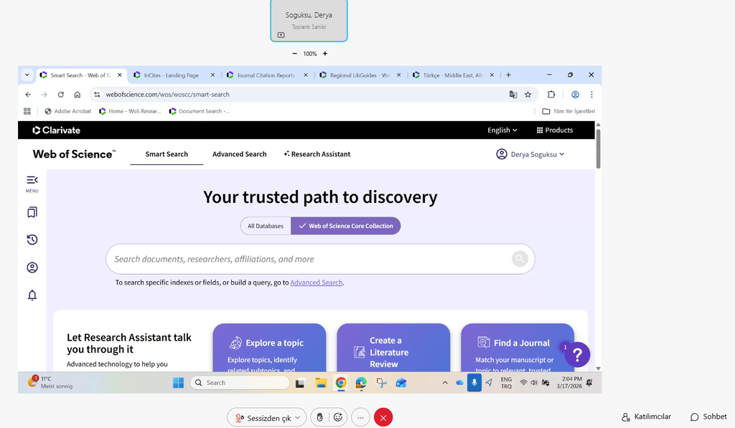This screenshot has width=735, height=428.
Task: Expand the Derya Soguksu account menu
Action: pos(530,154)
